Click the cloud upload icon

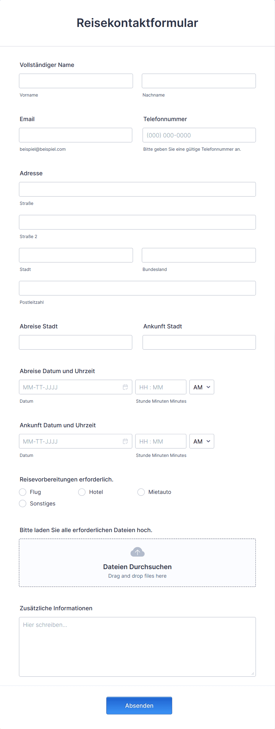137,551
